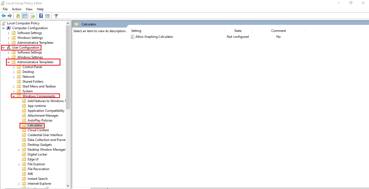Viewport: 369px width, 189px height.
Task: Open the Action menu
Action: coord(17,9)
